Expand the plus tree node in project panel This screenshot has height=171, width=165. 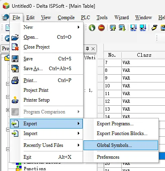click(8, 110)
